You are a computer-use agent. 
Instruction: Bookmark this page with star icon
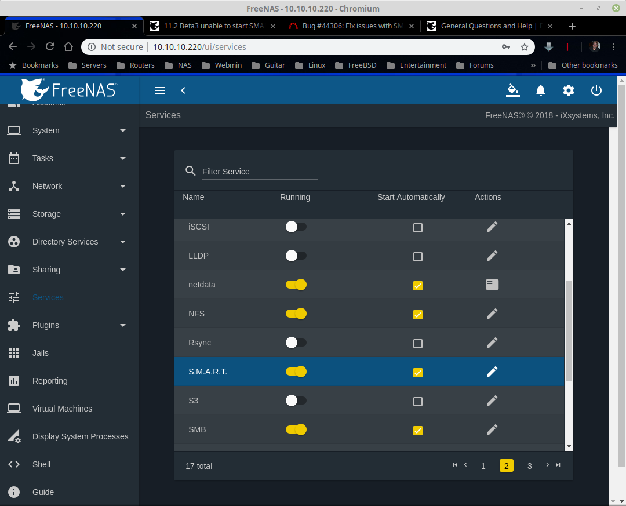[525, 47]
